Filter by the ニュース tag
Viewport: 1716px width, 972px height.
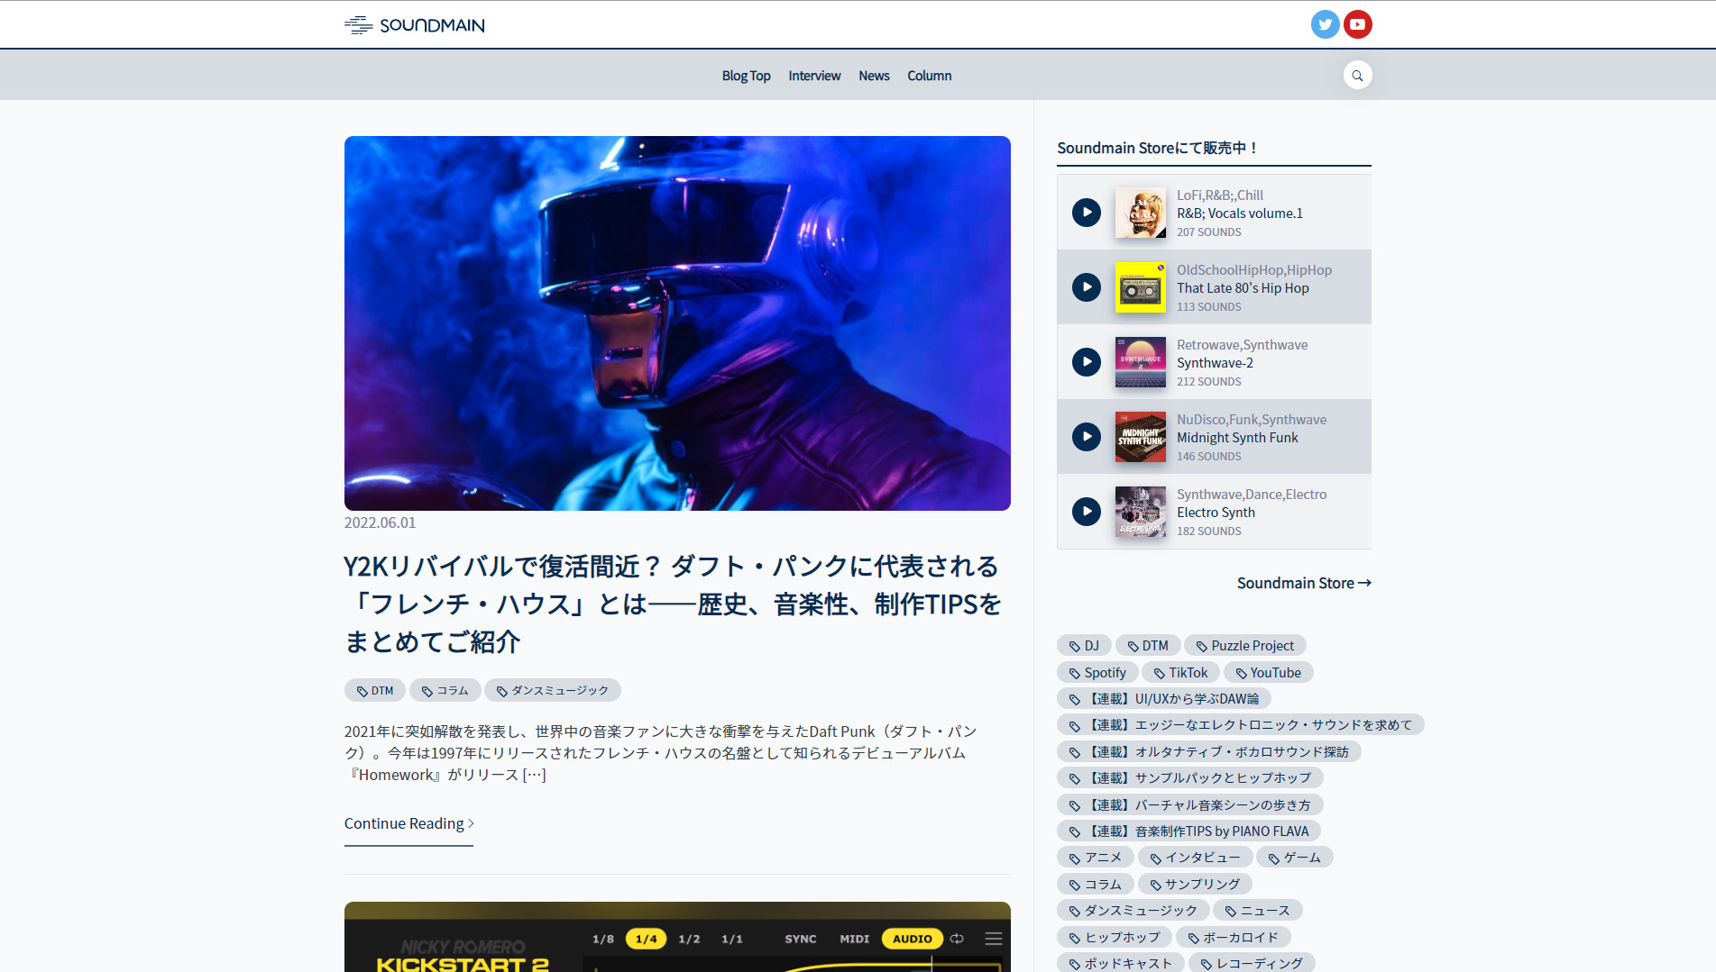click(x=1258, y=910)
